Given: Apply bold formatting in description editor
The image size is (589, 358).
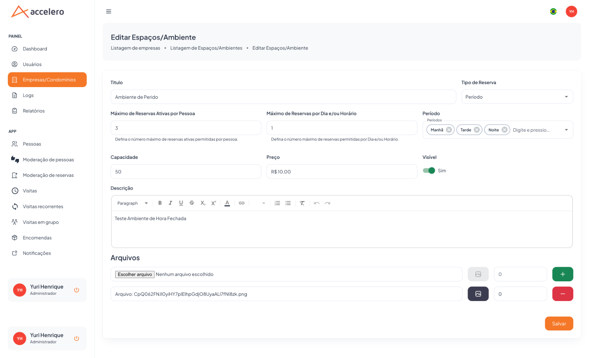Looking at the screenshot, I should coord(160,203).
